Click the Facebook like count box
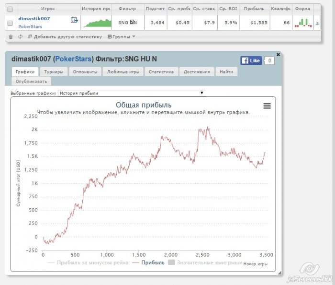Viewport: 335px width, 285px height. [x=269, y=60]
